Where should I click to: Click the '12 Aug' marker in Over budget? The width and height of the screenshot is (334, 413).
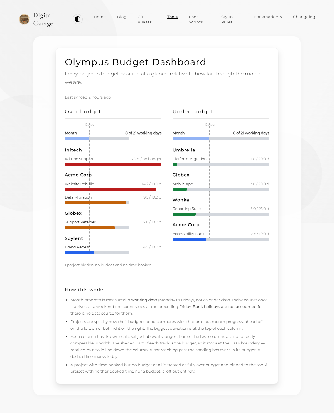pos(90,124)
